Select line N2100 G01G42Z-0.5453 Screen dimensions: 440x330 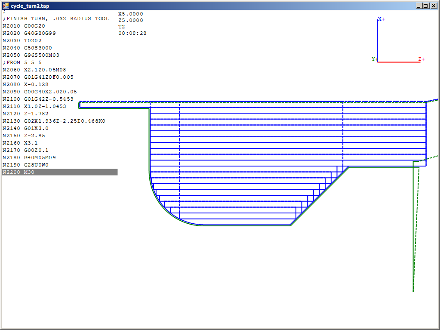tap(38, 99)
